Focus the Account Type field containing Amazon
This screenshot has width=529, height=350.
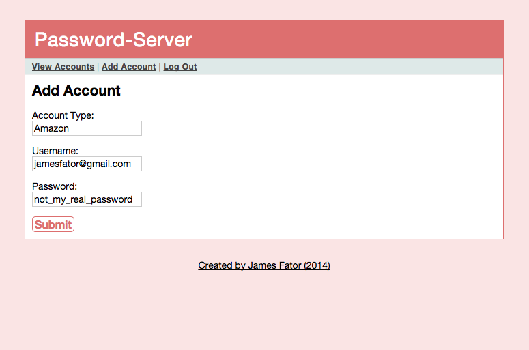point(87,128)
